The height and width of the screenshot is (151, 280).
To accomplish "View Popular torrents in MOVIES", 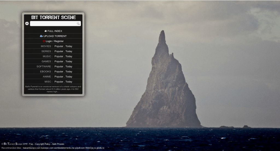I will tap(59, 46).
